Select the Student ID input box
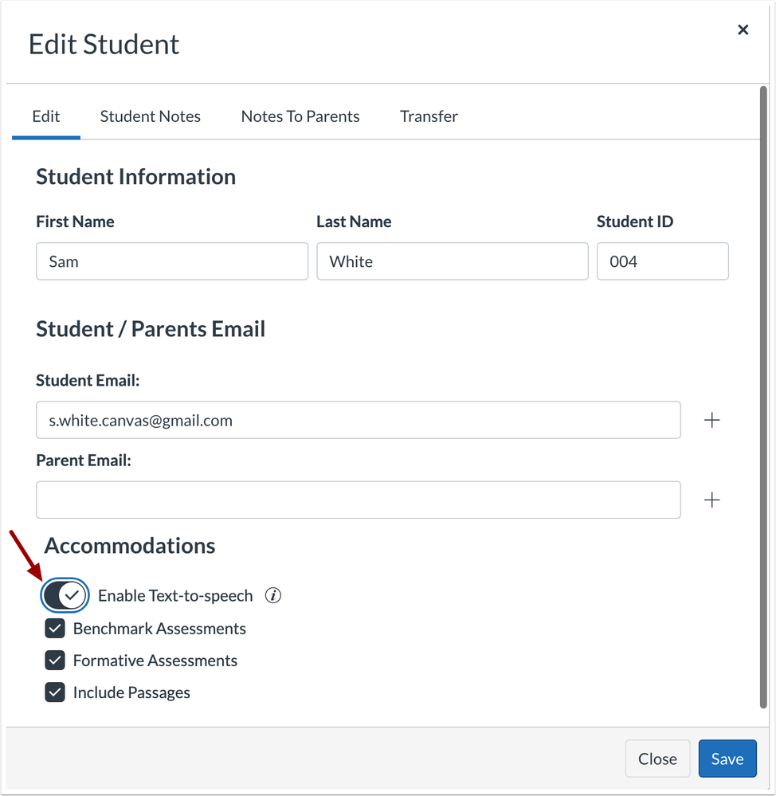The width and height of the screenshot is (776, 796). [x=662, y=261]
